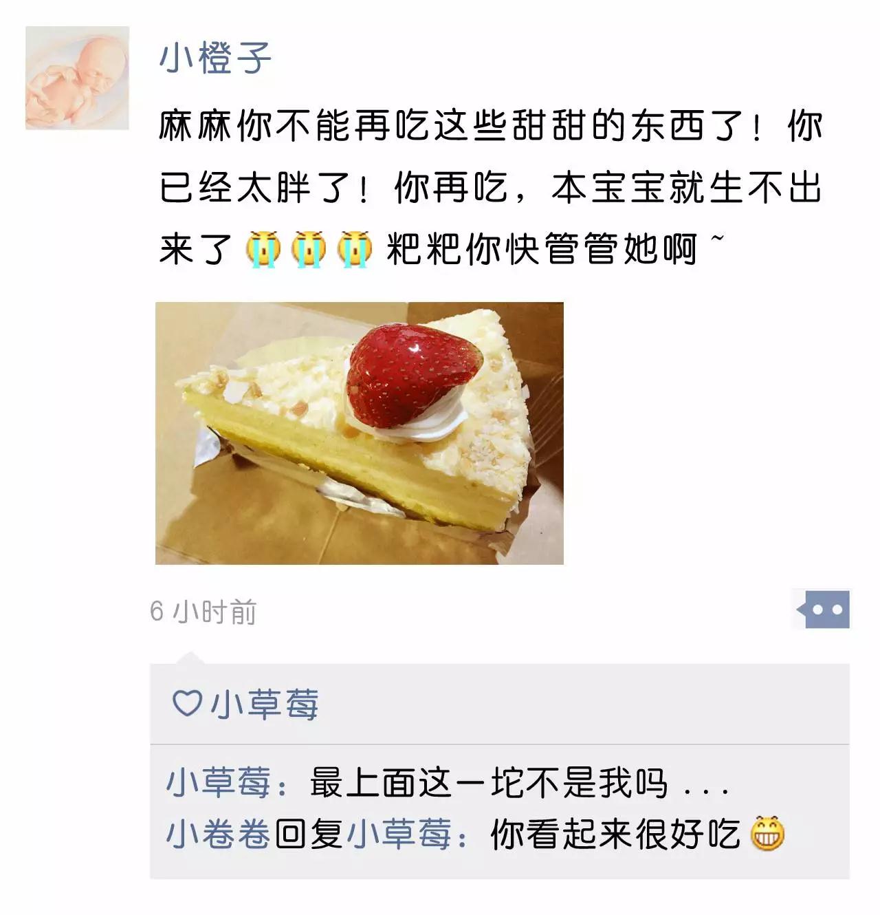This screenshot has height=915, width=880.
Task: Open 小草莓 in the likes row
Action: pyautogui.click(x=265, y=704)
